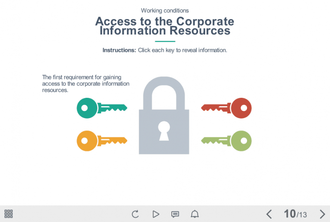
Task: Click the orange key icon
Action: click(x=101, y=141)
